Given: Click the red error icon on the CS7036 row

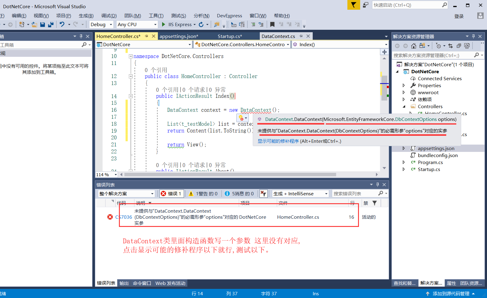Looking at the screenshot, I should [x=110, y=217].
